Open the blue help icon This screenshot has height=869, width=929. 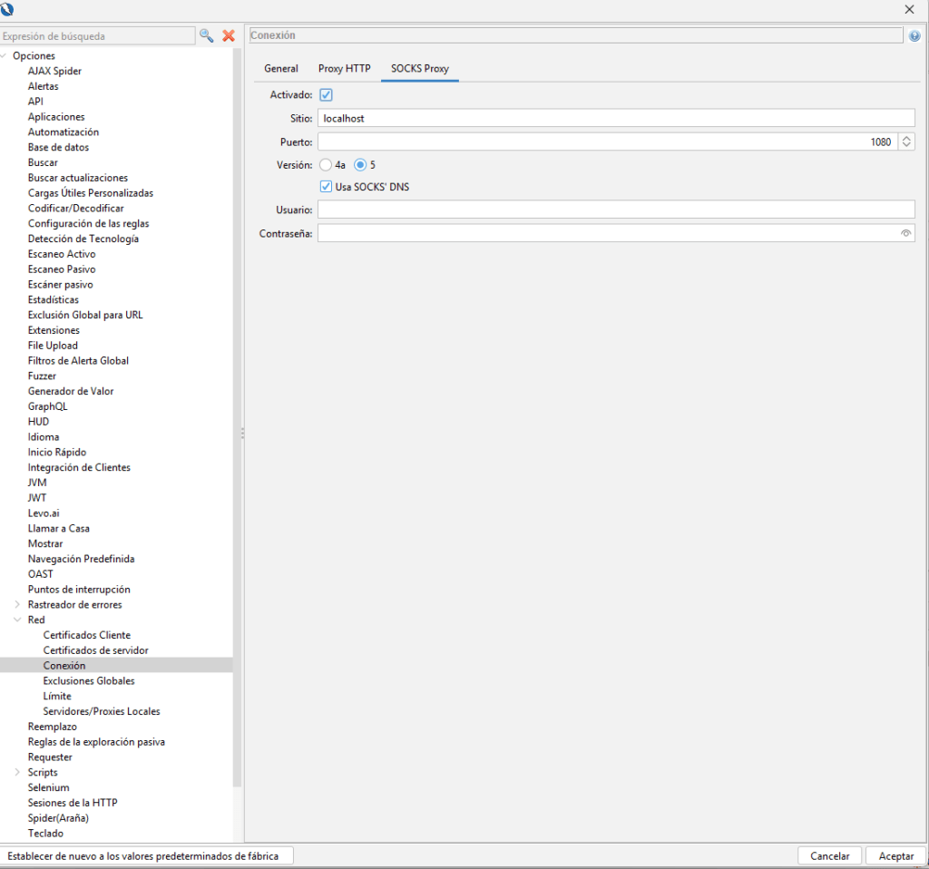point(914,36)
